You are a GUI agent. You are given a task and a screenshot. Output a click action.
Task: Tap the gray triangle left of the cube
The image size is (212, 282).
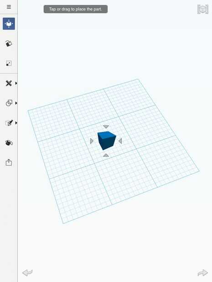click(92, 141)
